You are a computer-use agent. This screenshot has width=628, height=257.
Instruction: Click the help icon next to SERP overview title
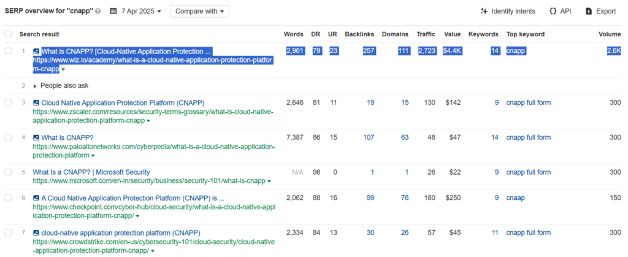tap(99, 11)
